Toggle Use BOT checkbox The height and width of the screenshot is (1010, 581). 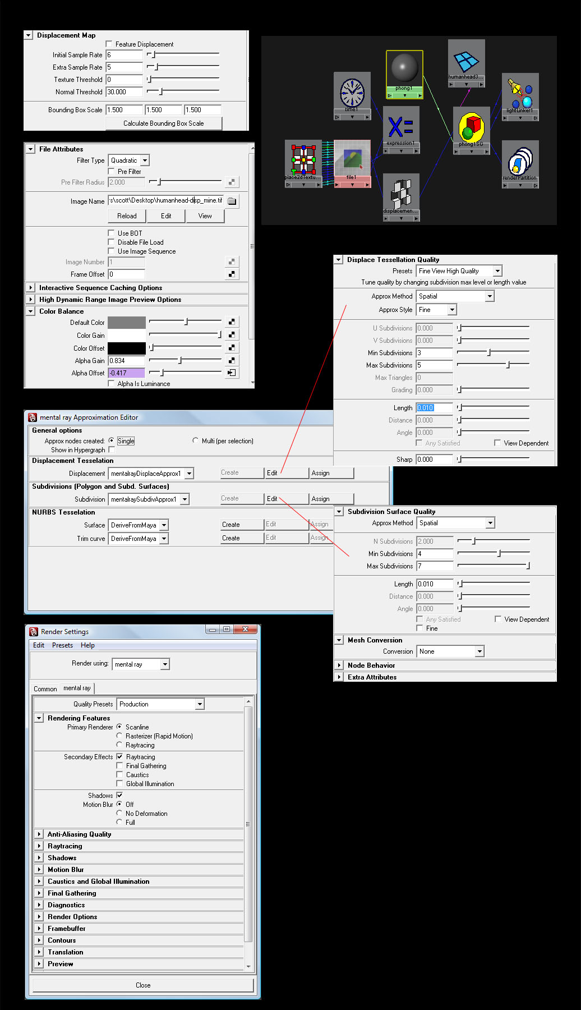coord(112,233)
